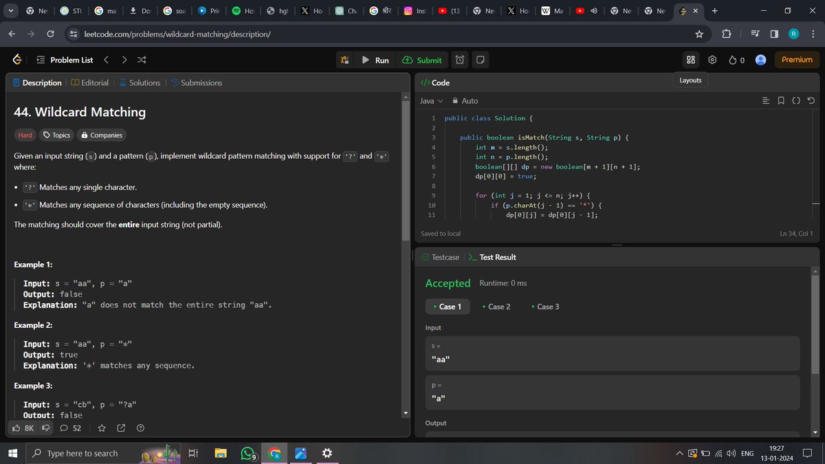Open File Explorer from the taskbar

coord(220,454)
